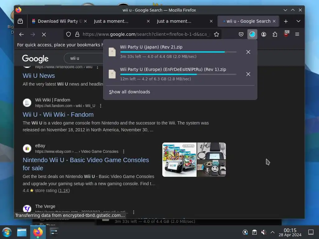
Task: Open more options for the Nintendolife result
Action: tap(98, 67)
